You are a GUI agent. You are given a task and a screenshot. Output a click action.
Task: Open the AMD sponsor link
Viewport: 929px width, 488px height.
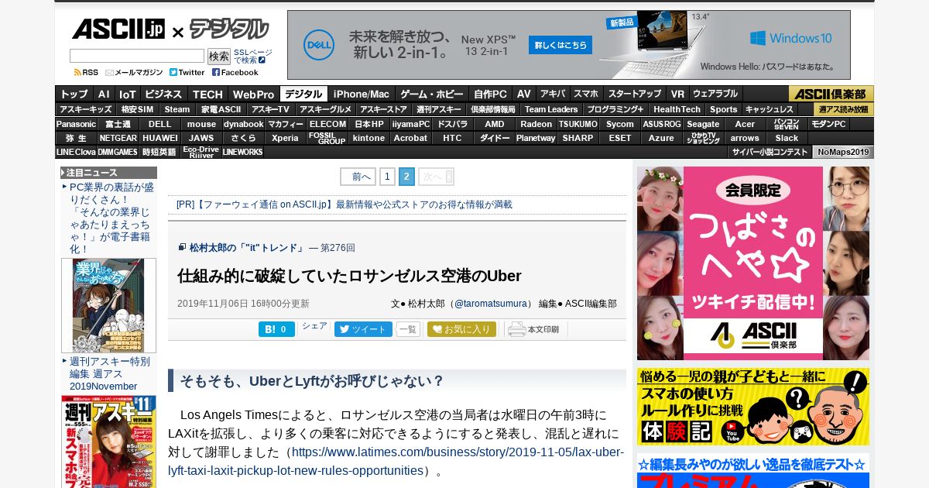[x=494, y=124]
